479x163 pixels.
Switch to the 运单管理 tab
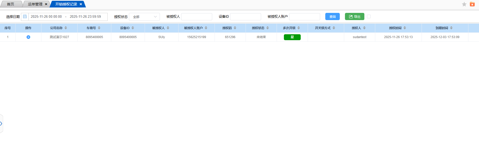(35, 4)
